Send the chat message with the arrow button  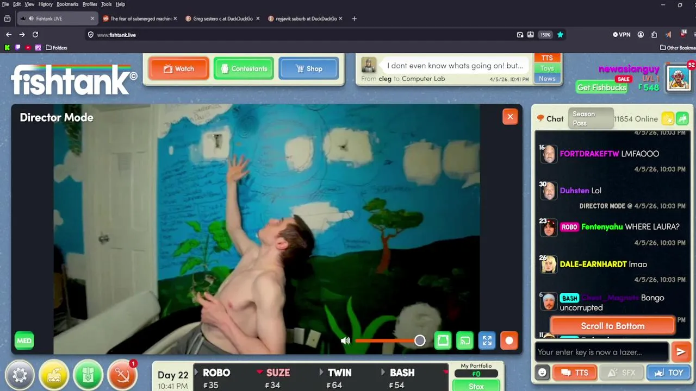(681, 352)
